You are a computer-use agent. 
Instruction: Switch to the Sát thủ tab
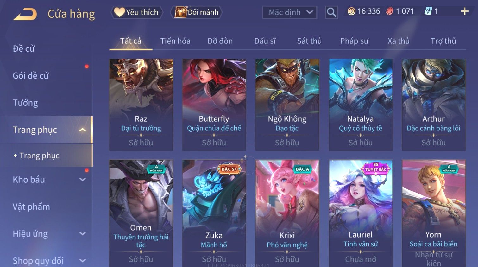[309, 41]
